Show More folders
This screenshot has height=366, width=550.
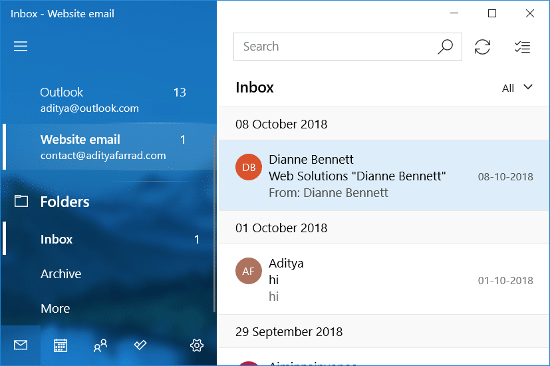pyautogui.click(x=109, y=309)
